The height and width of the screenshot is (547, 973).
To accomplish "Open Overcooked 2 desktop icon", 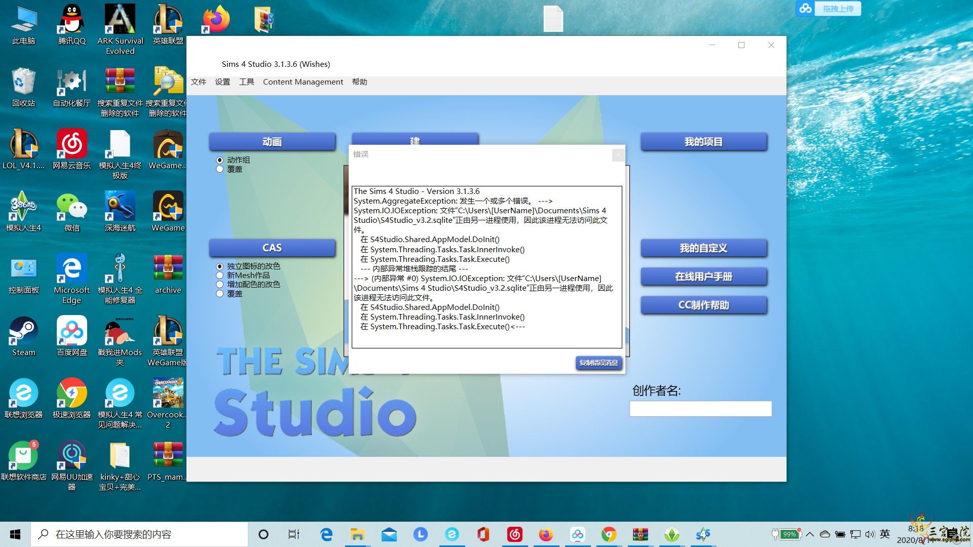I will point(168,403).
